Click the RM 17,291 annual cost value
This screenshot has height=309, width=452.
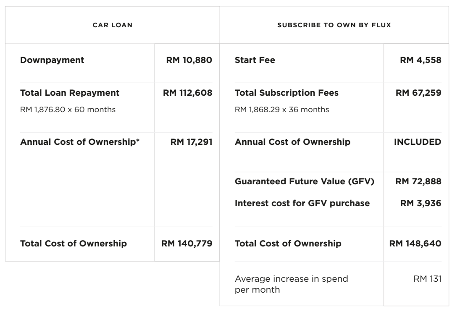point(191,142)
